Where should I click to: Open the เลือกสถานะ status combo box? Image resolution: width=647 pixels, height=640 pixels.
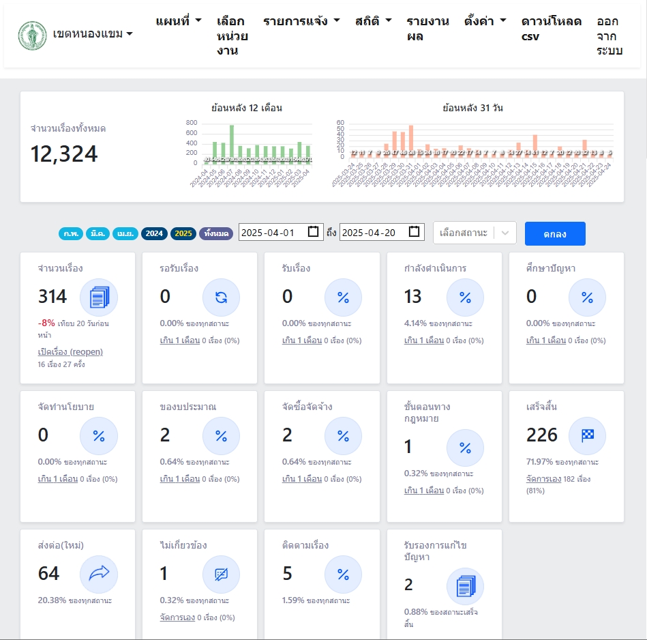(x=475, y=233)
